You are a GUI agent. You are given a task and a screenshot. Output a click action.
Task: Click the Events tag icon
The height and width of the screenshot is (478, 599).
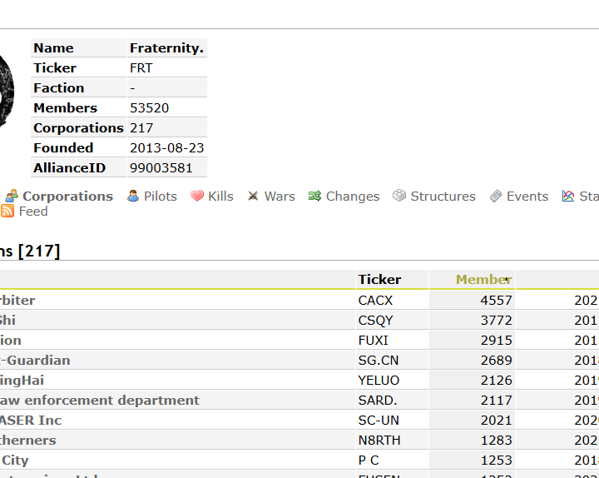click(496, 197)
